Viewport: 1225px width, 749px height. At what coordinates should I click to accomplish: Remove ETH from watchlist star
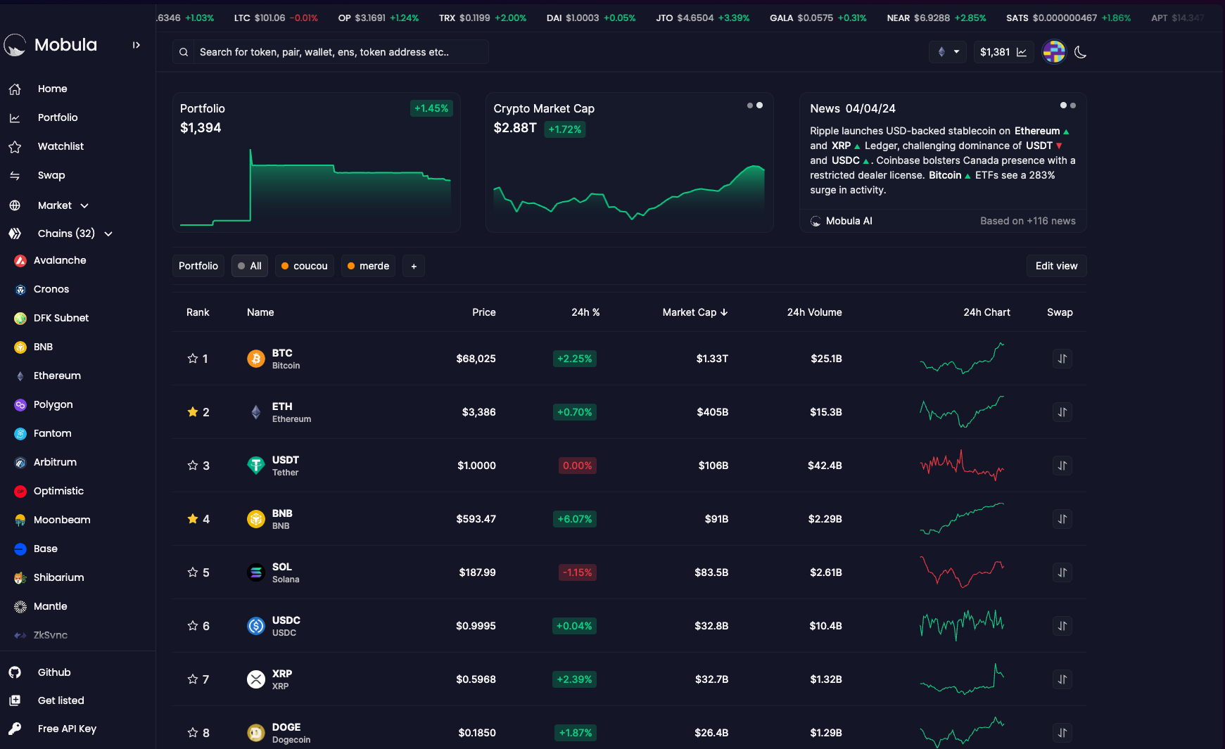tap(193, 412)
